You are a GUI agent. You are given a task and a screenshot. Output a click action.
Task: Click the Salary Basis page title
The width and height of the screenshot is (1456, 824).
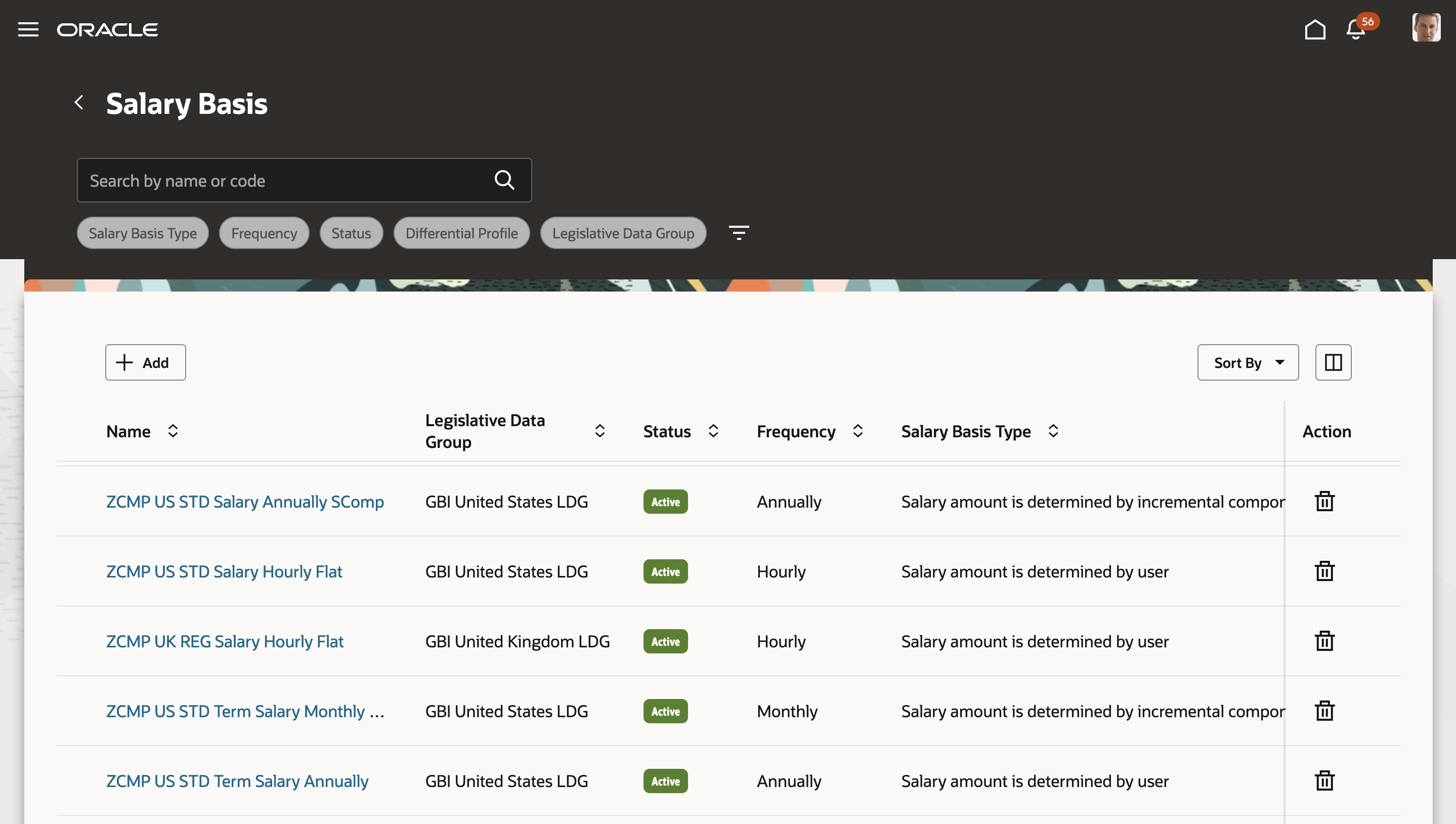187,104
